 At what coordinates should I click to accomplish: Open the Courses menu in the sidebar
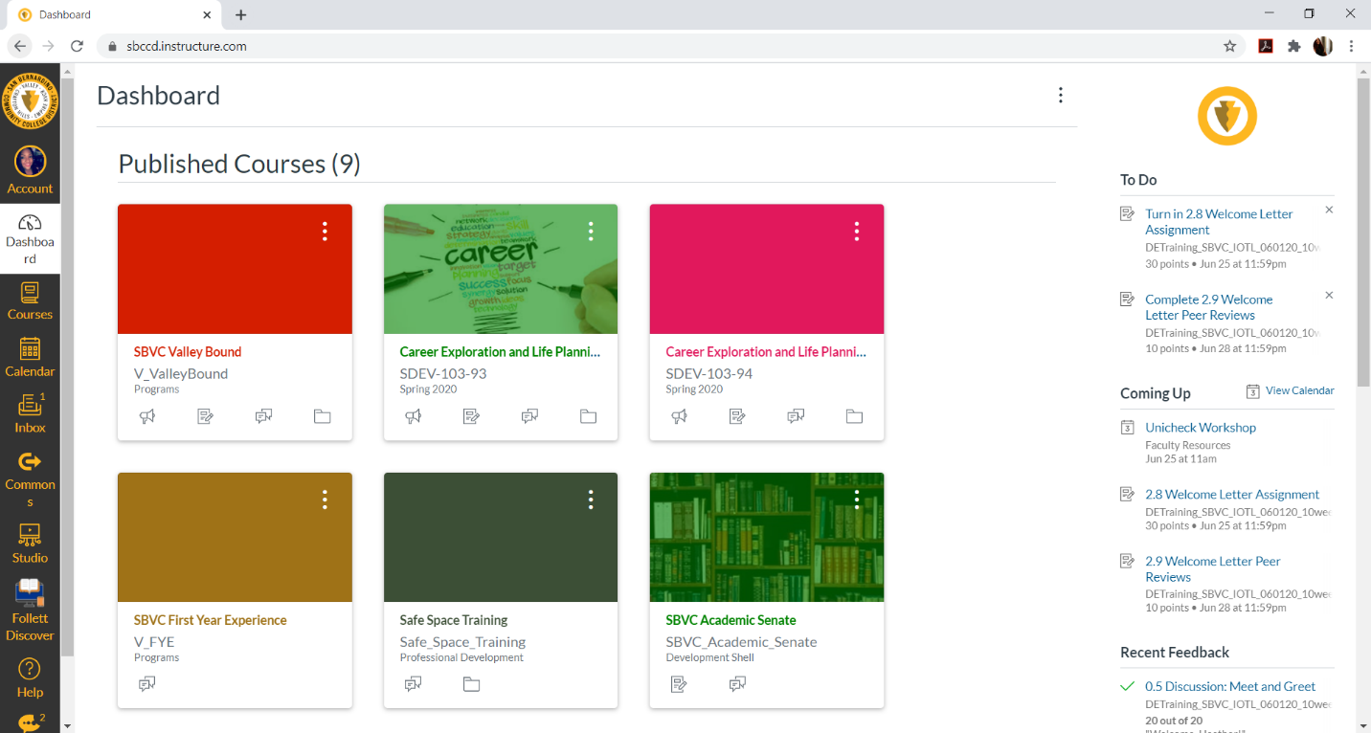click(30, 300)
